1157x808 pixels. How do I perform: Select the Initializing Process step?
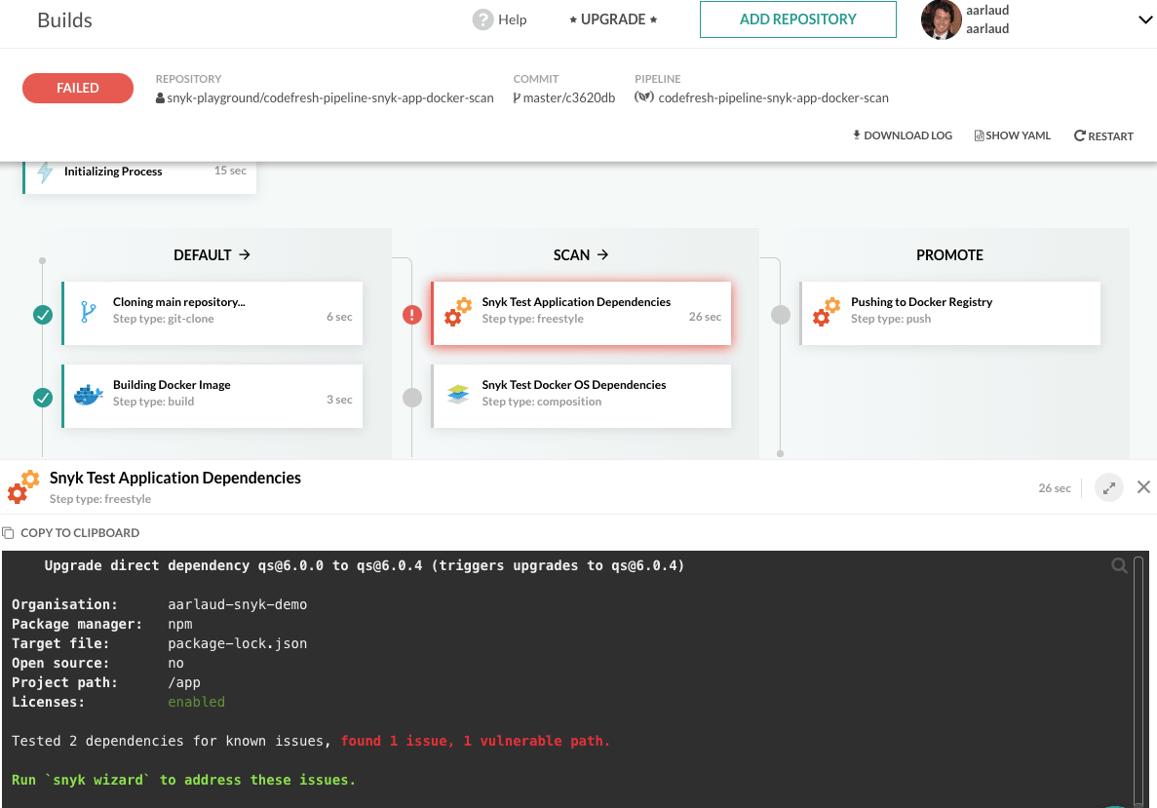(140, 177)
